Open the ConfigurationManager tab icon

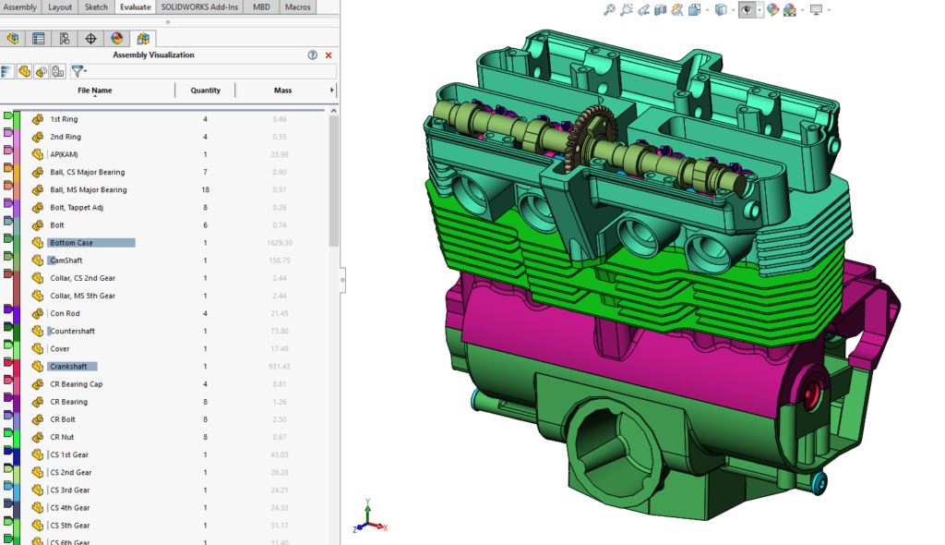pyautogui.click(x=65, y=39)
